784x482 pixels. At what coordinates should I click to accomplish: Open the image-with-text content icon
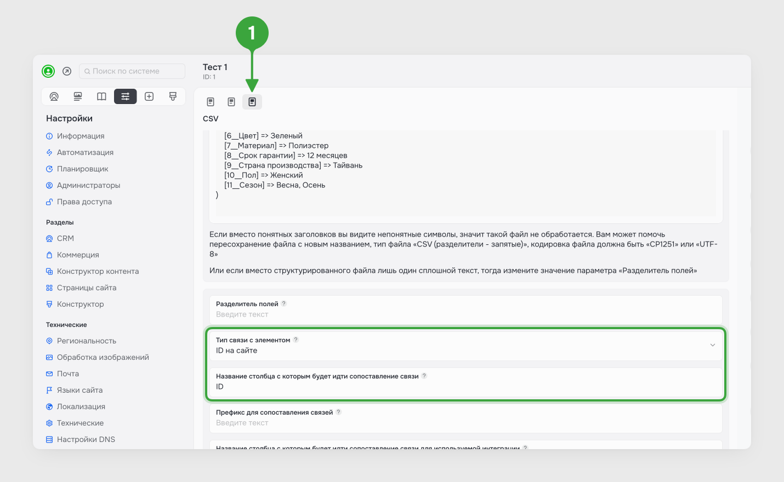pyautogui.click(x=78, y=96)
